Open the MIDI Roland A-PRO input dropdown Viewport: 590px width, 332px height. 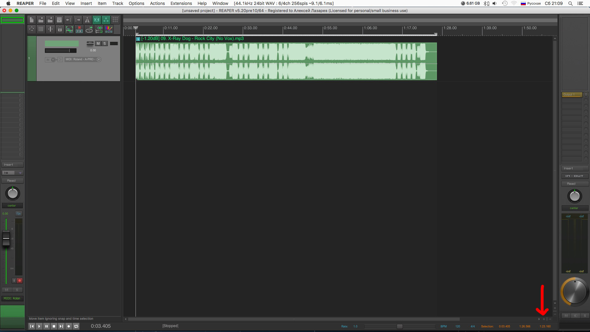99,59
